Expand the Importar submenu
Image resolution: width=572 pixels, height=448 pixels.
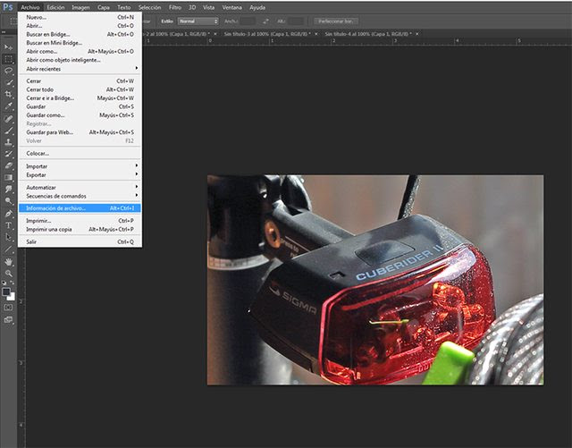coord(80,166)
